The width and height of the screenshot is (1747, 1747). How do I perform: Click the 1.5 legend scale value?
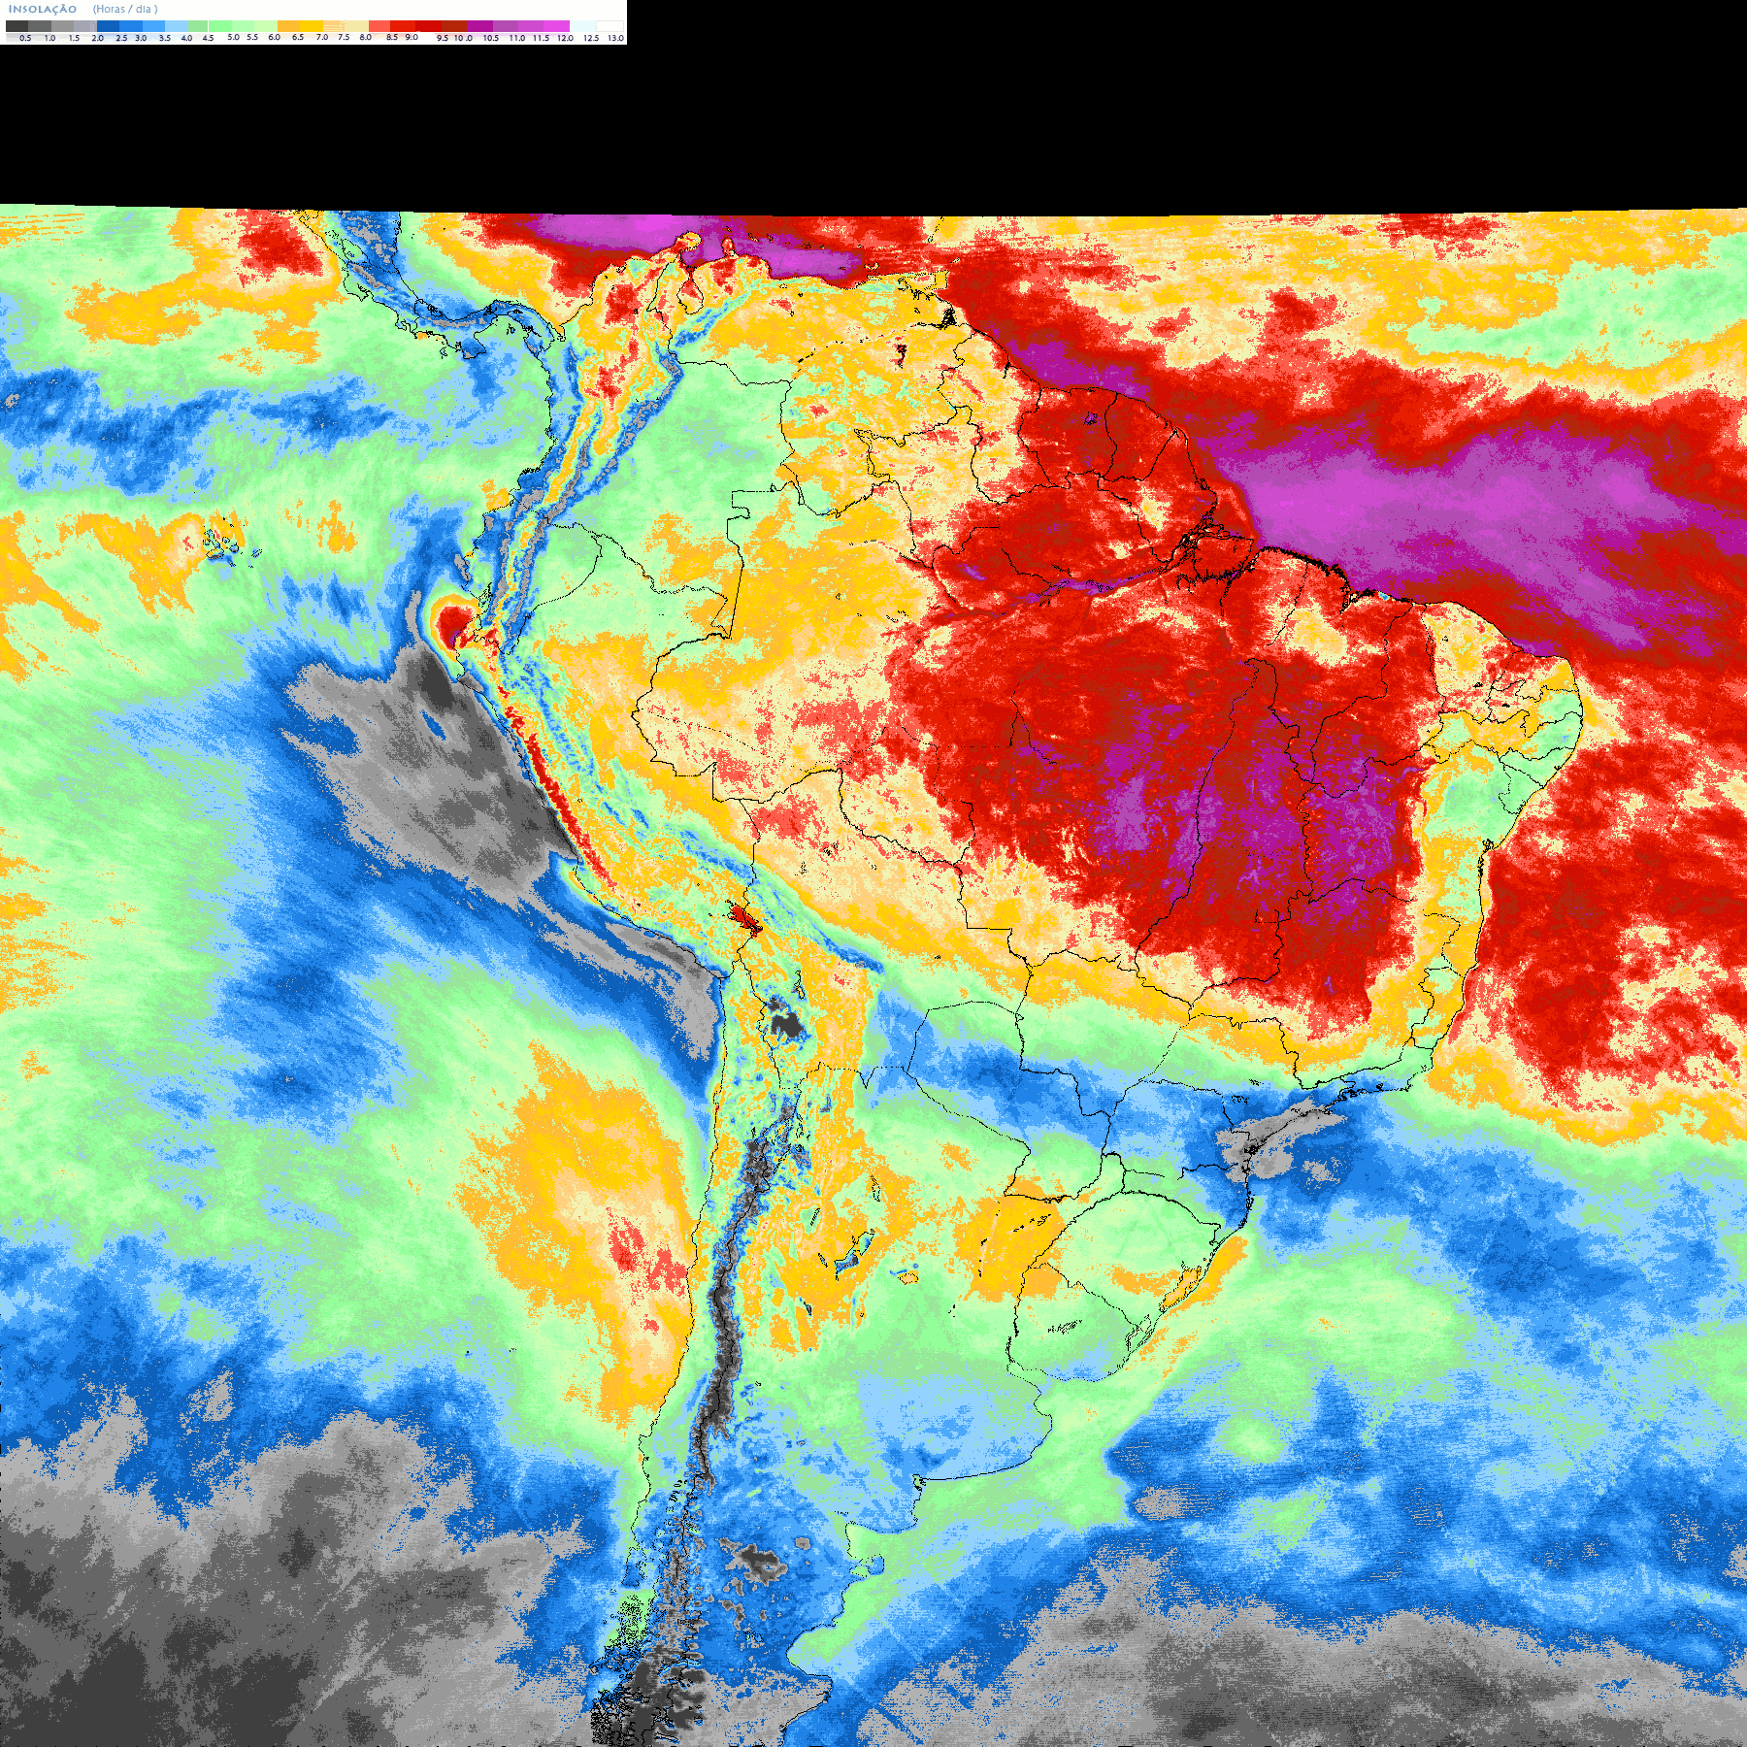74,38
